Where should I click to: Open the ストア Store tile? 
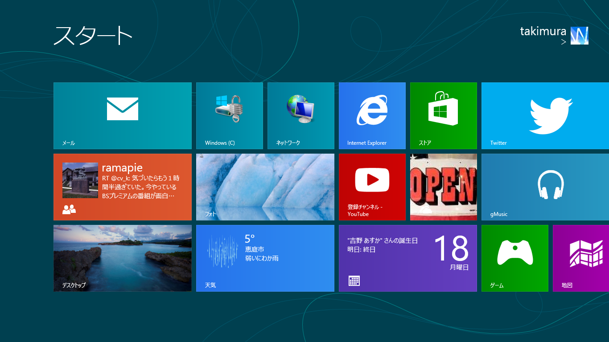[x=444, y=116]
